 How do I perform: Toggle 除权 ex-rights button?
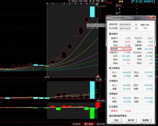[x=86, y=1]
